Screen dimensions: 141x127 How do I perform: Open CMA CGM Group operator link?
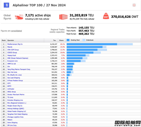[13, 50]
